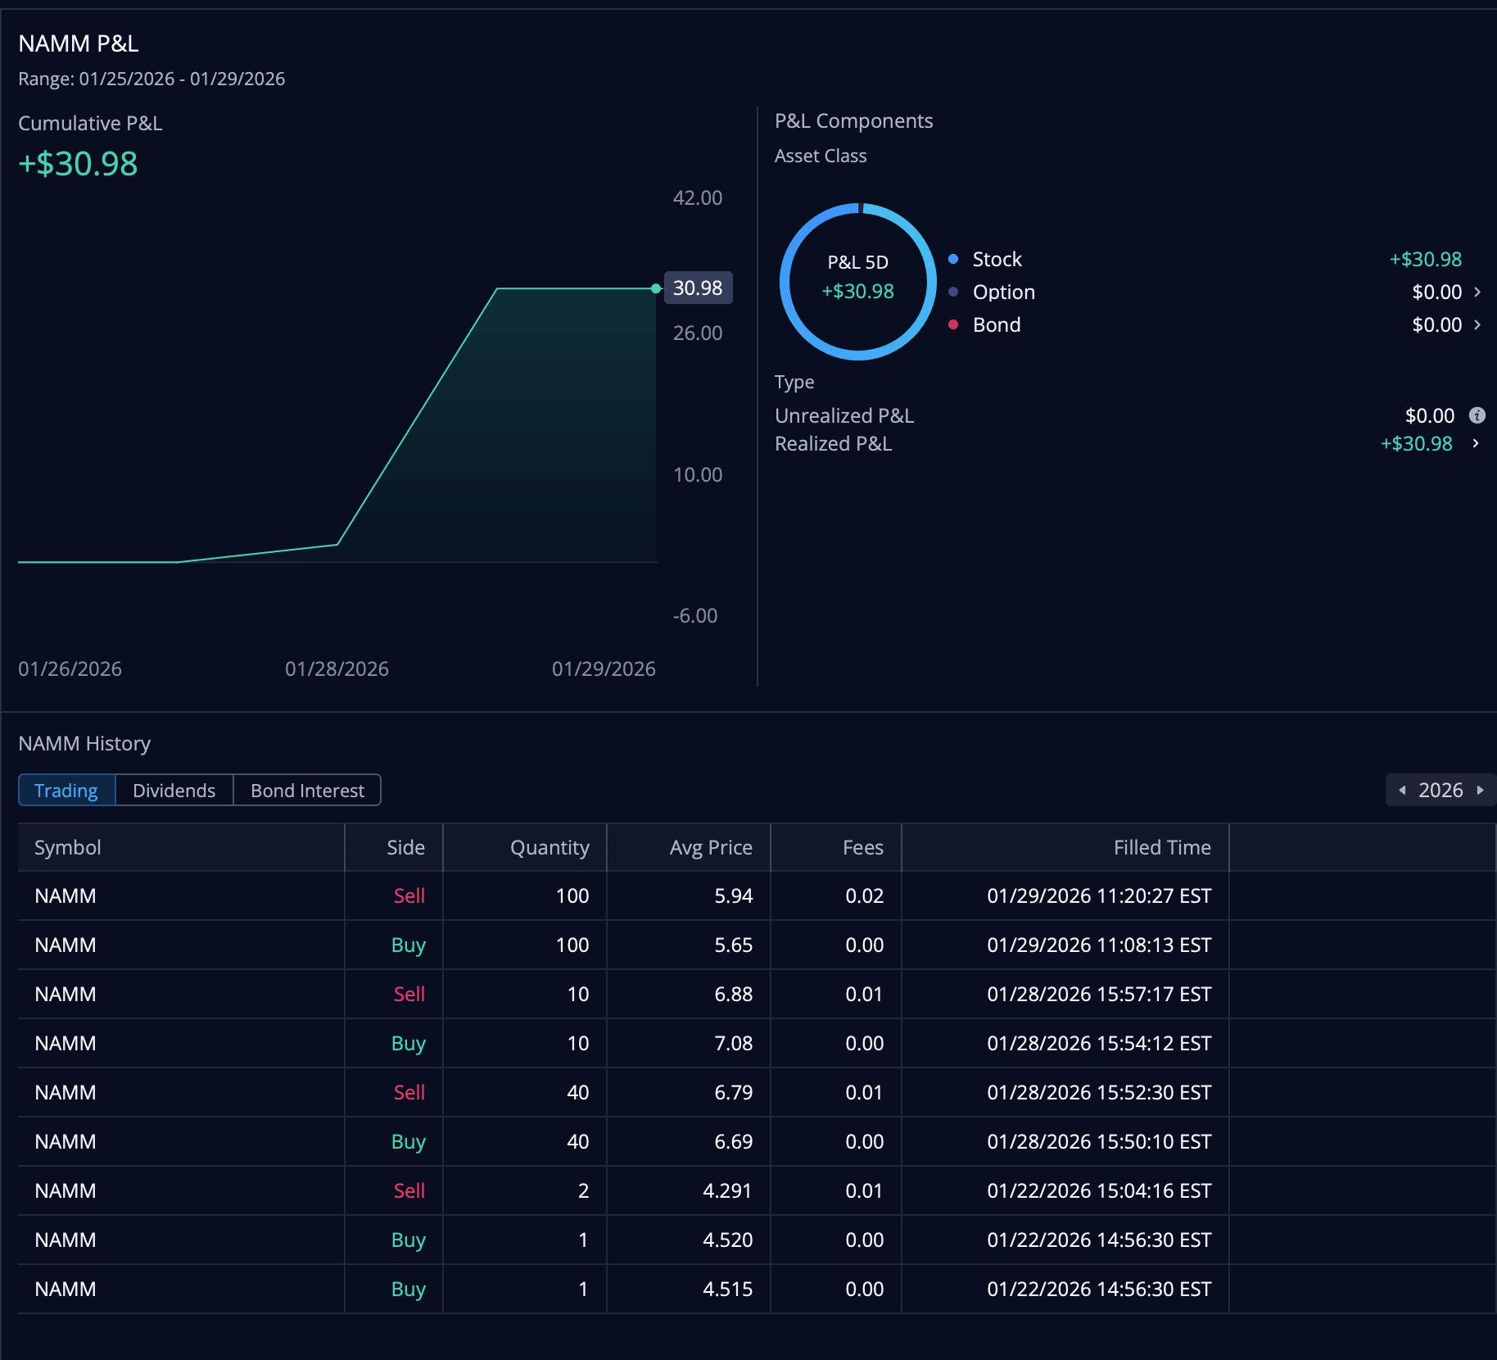Expand the Option P&L chevron

1477,292
